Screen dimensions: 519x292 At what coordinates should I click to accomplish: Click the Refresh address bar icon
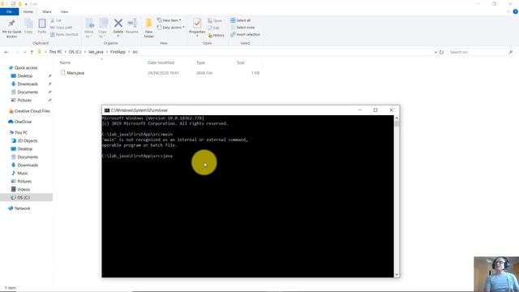(441, 52)
